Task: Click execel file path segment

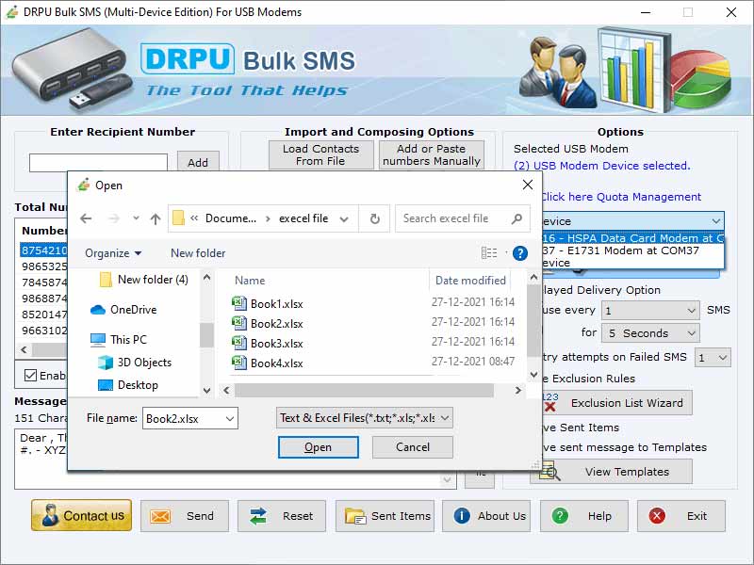Action: pyautogui.click(x=303, y=218)
